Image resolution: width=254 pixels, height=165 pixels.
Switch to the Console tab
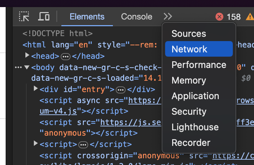click(137, 17)
